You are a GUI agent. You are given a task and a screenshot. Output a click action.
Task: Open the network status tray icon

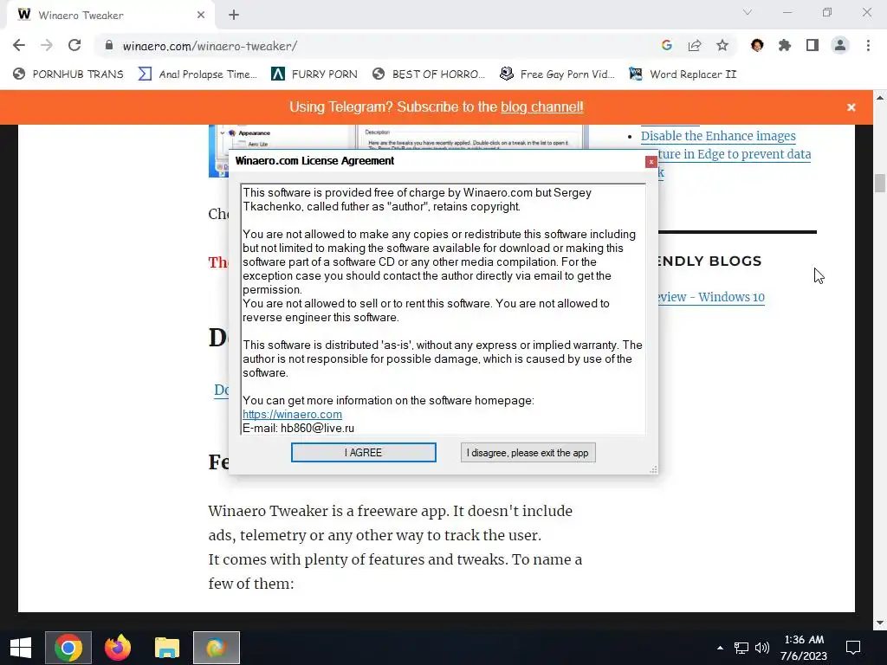(741, 648)
